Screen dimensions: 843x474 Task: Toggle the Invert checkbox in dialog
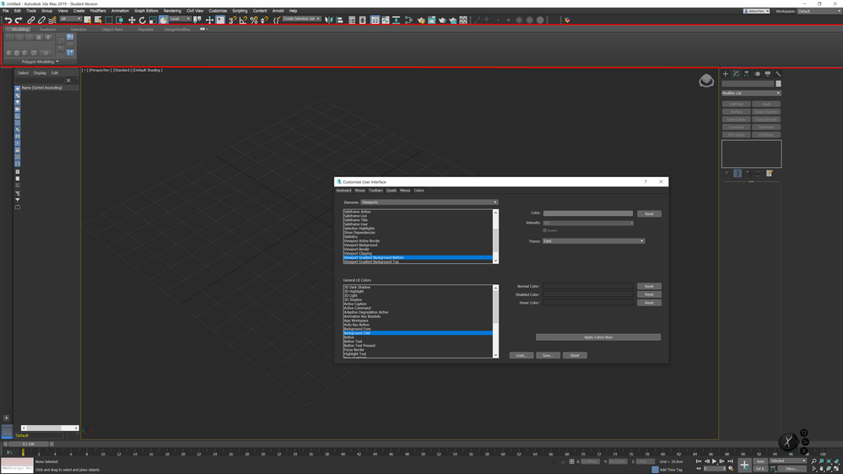coord(544,230)
